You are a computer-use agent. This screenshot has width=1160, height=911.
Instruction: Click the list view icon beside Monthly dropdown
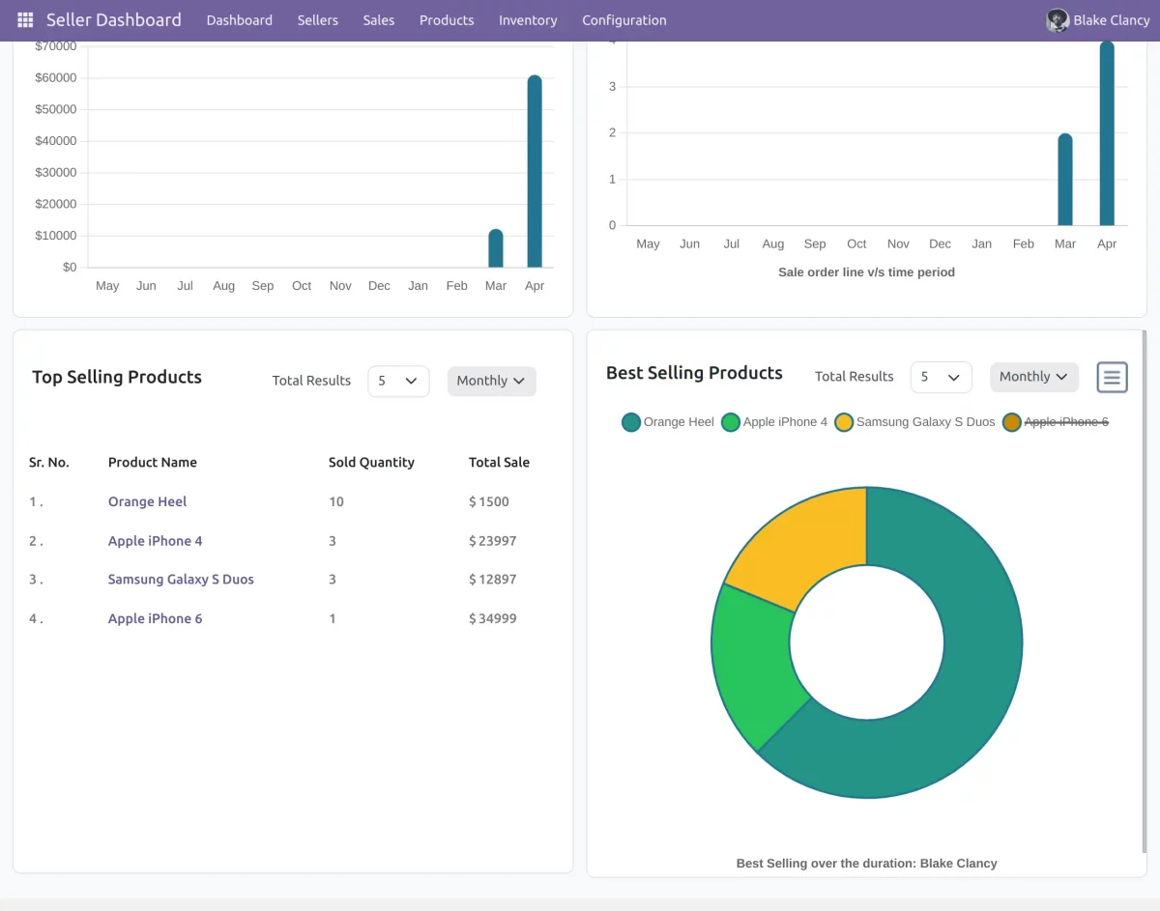pos(1112,377)
